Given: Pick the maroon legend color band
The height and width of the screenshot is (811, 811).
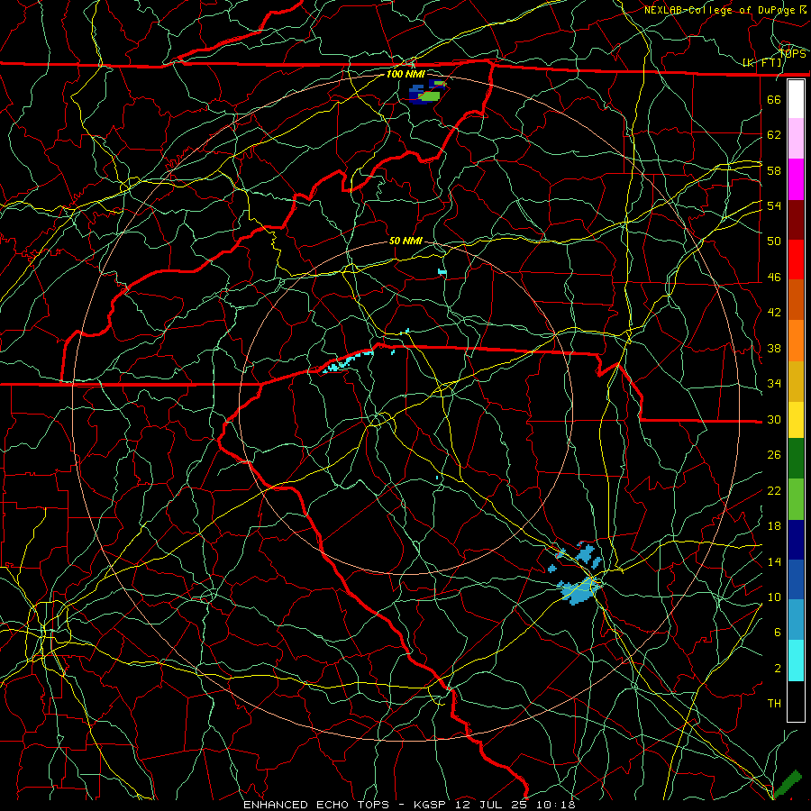Looking at the screenshot, I should (796, 220).
